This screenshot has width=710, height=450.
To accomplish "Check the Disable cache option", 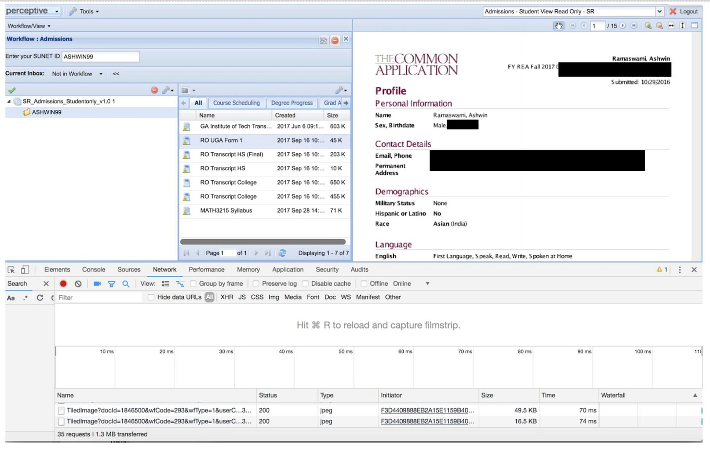I will [x=305, y=284].
